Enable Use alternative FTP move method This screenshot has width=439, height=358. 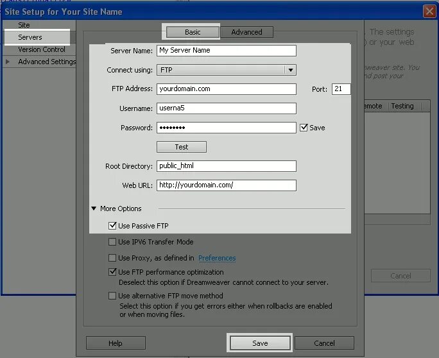click(x=112, y=296)
